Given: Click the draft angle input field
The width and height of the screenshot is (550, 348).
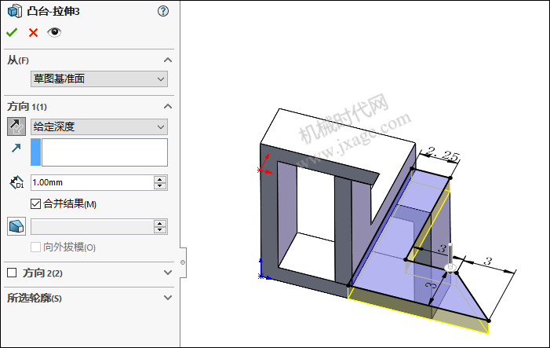Looking at the screenshot, I should [93, 227].
